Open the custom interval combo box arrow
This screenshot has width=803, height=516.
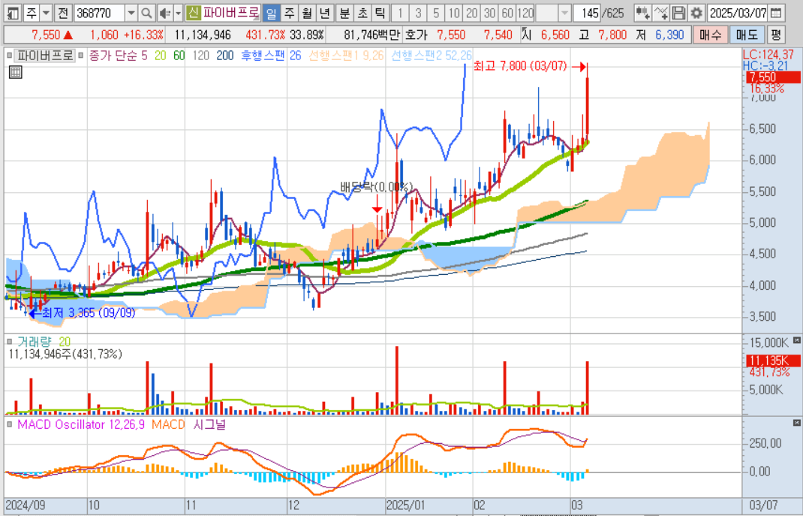coord(564,13)
